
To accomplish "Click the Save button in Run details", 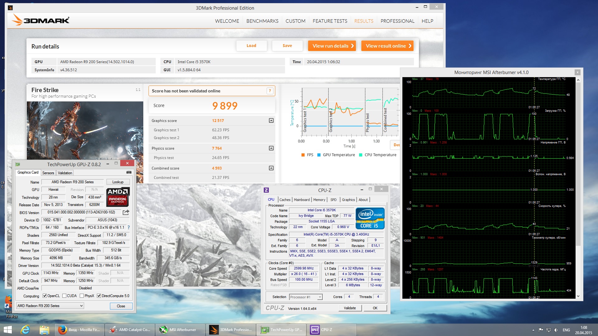I will point(287,46).
